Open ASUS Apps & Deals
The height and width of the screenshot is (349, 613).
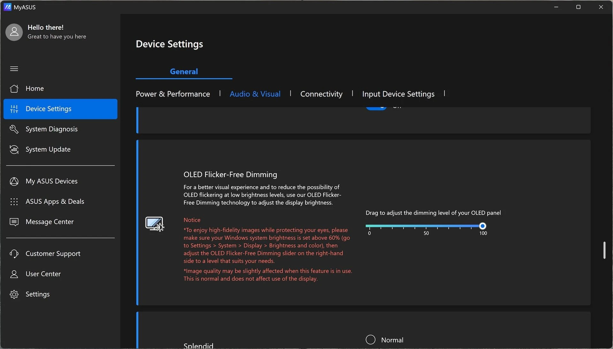pos(60,201)
